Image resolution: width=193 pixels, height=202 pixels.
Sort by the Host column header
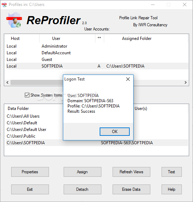[x=22, y=39]
